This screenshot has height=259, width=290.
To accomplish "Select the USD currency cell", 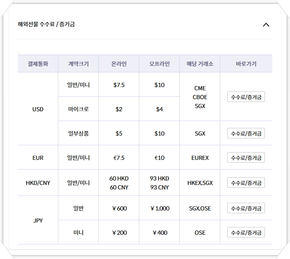I will coord(38,109).
